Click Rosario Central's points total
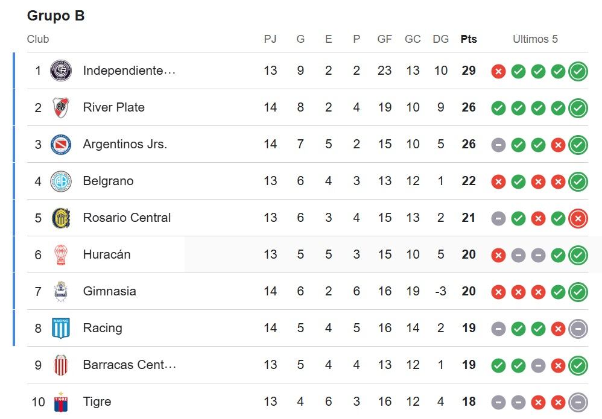Viewport: 602px width, 419px height. [x=469, y=218]
